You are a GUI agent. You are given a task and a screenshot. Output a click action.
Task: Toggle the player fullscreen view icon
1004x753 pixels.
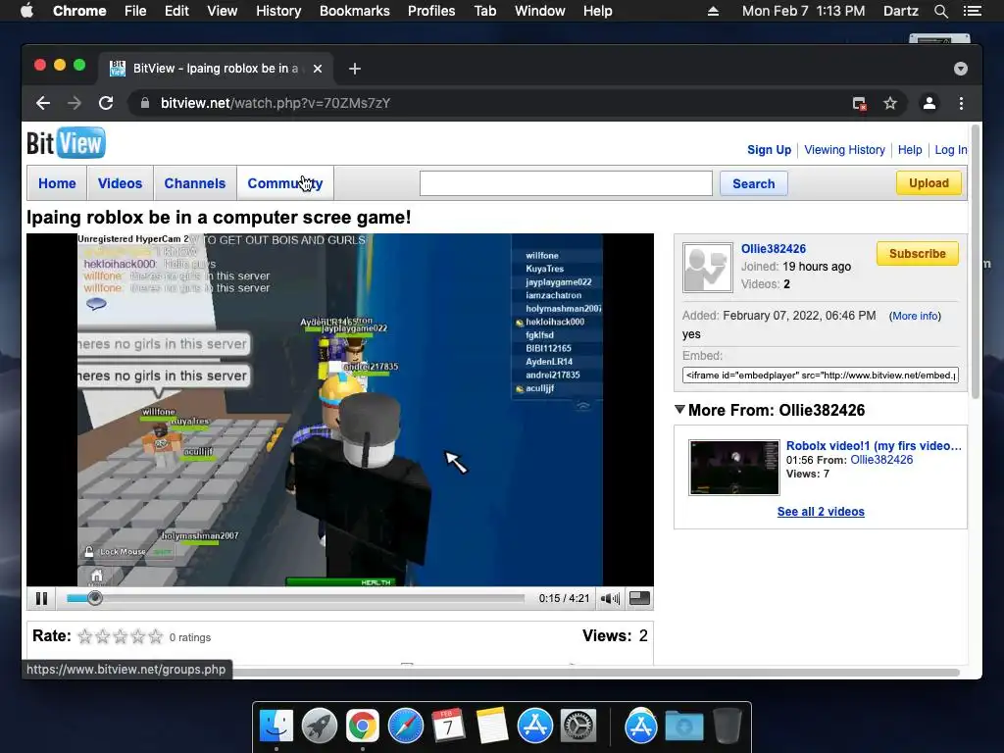coord(639,598)
